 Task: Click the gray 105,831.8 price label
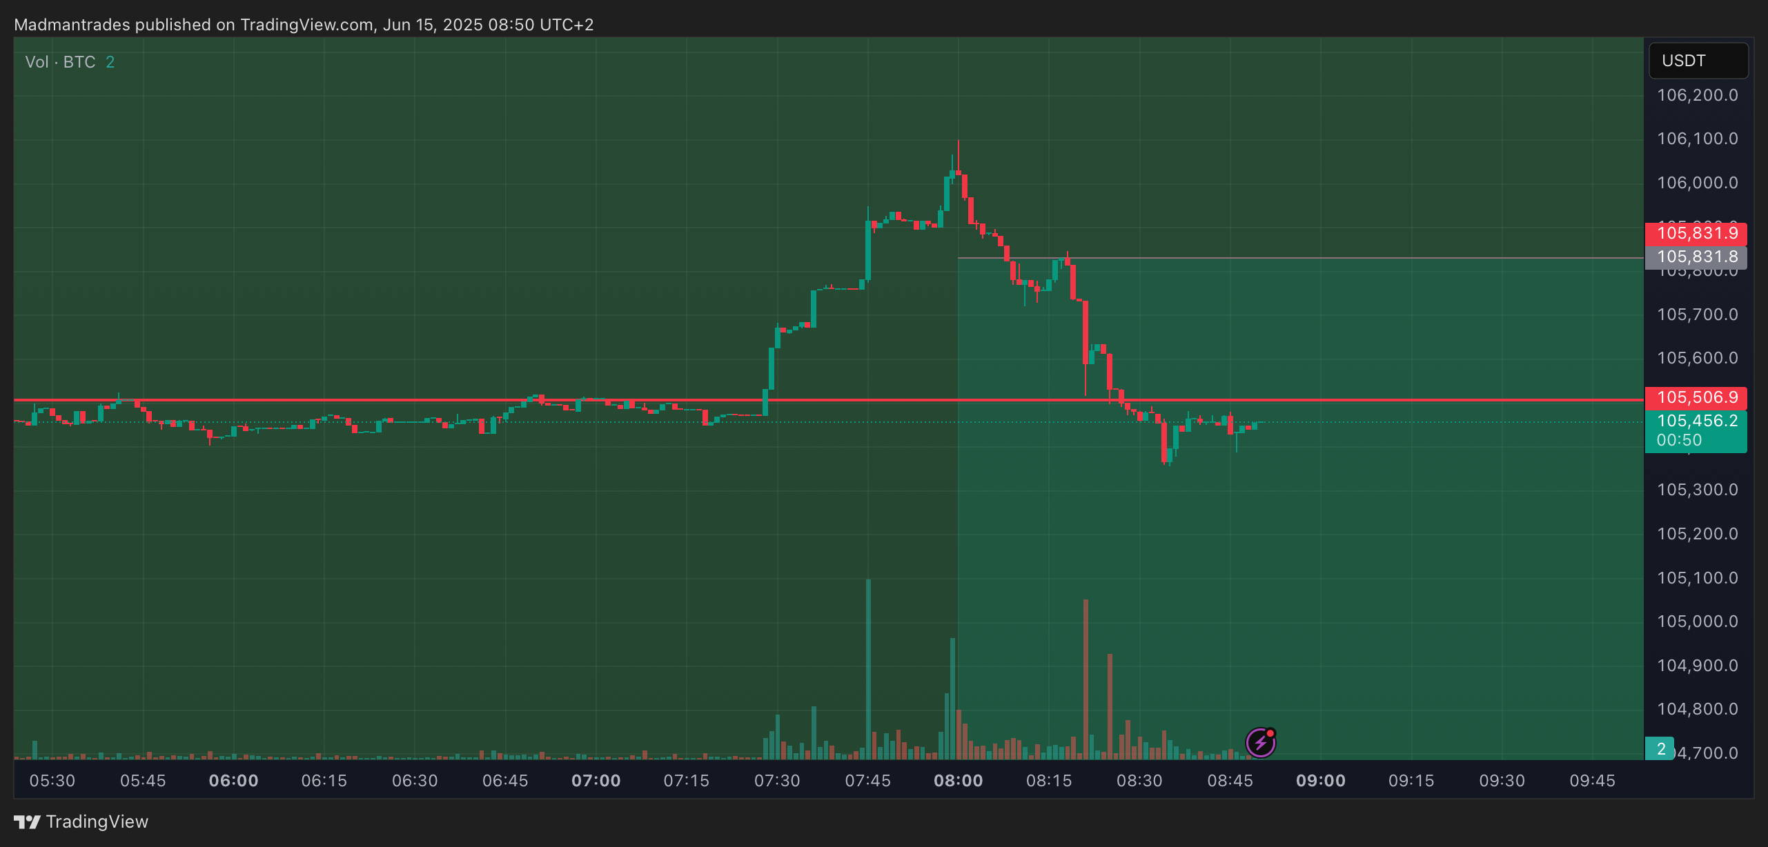click(1696, 257)
